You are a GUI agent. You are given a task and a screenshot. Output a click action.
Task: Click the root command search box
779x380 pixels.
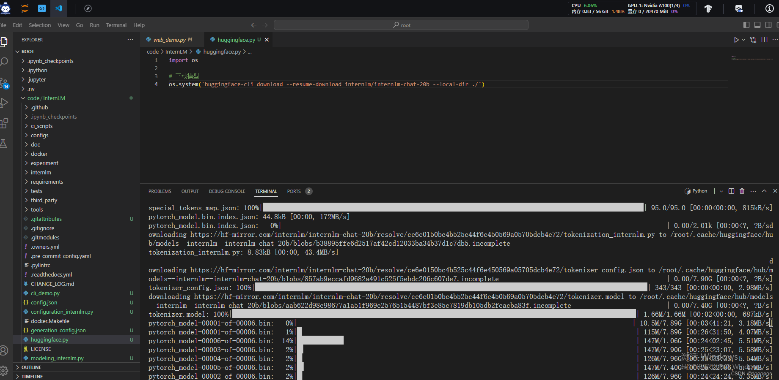point(401,25)
